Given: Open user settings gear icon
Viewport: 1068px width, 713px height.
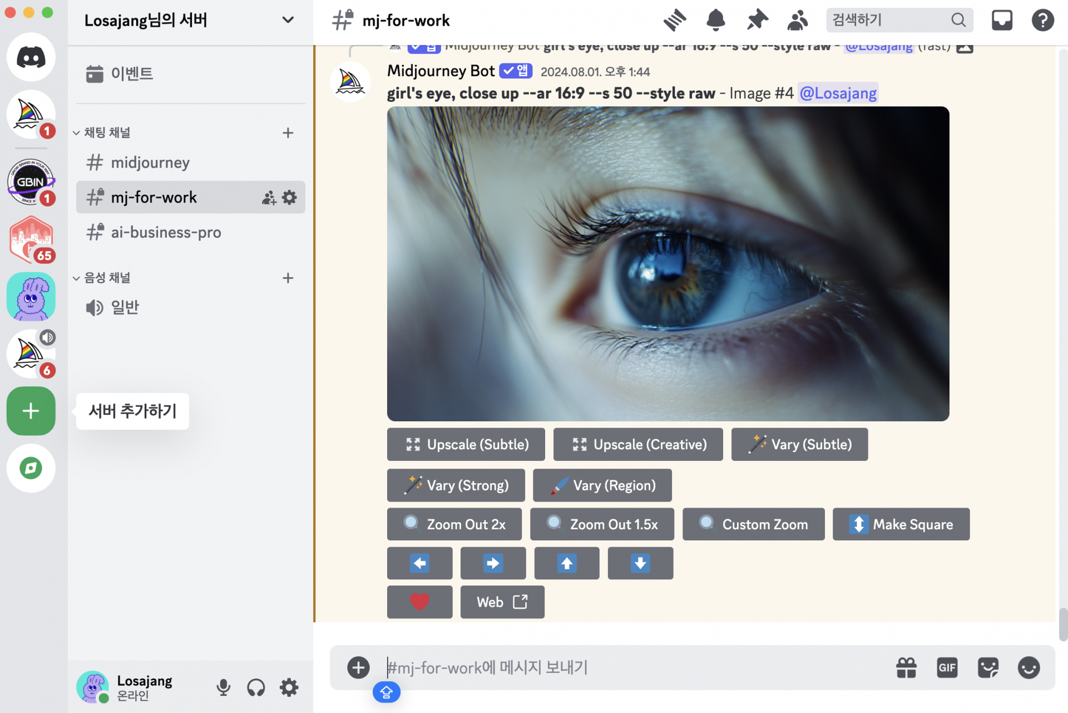Looking at the screenshot, I should click(x=289, y=687).
